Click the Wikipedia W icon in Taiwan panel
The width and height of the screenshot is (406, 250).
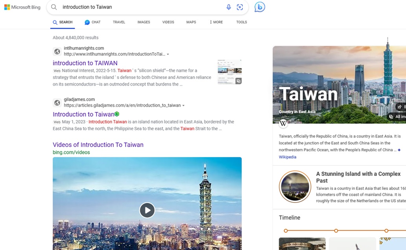coord(283,124)
